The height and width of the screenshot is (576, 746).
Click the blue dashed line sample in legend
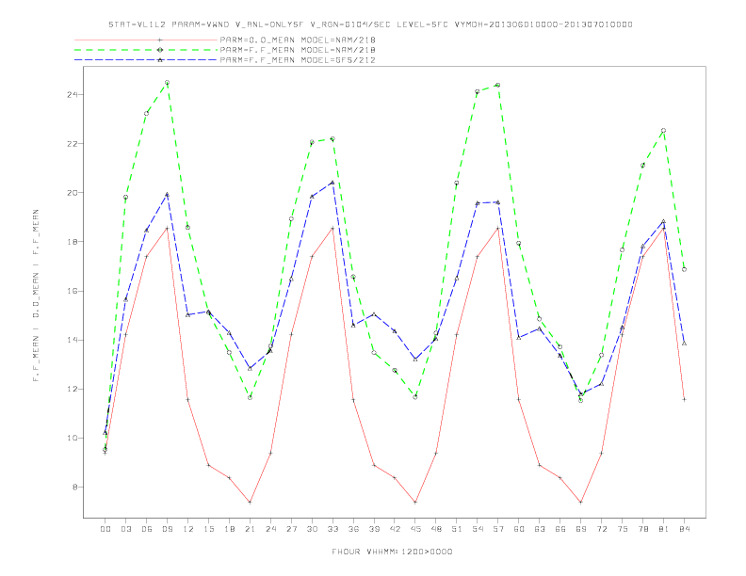146,60
